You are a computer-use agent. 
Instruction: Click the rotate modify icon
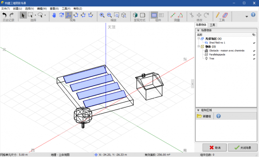click(206, 15)
